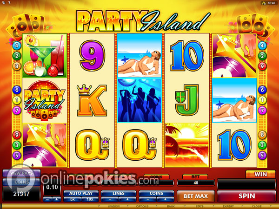The width and height of the screenshot is (279, 209).
Task: Click the payline 4 marker on left side
Action: [17, 46]
